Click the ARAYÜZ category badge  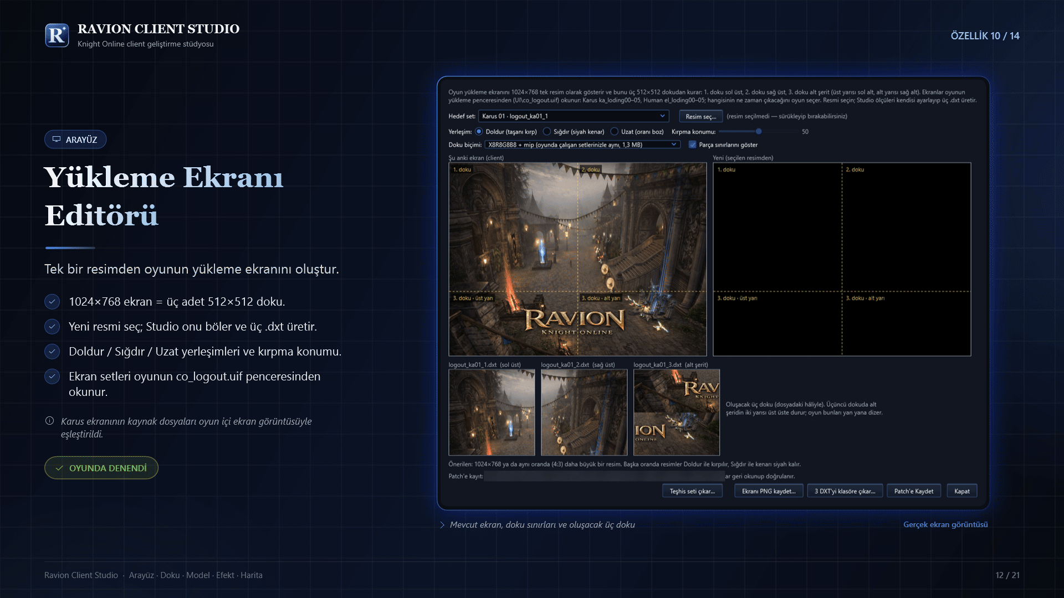coord(75,140)
